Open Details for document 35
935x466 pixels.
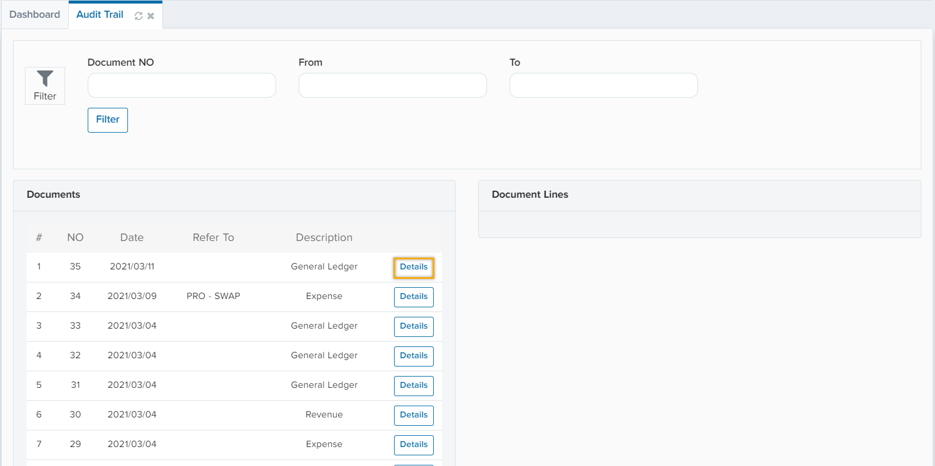click(414, 267)
